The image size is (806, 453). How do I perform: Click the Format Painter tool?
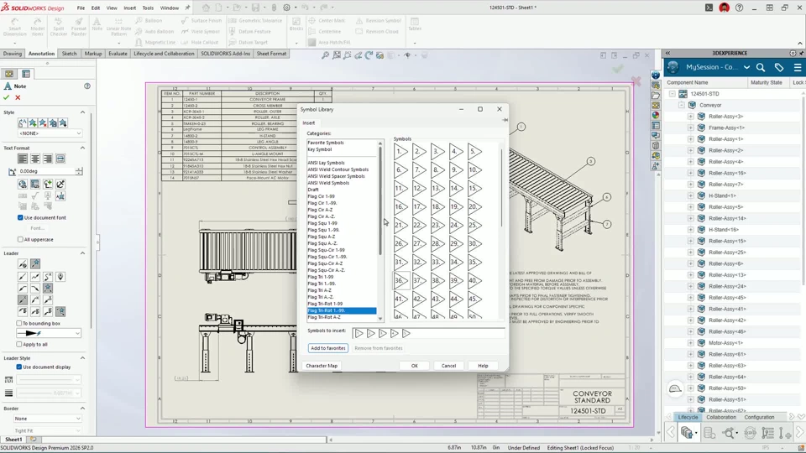point(79,27)
